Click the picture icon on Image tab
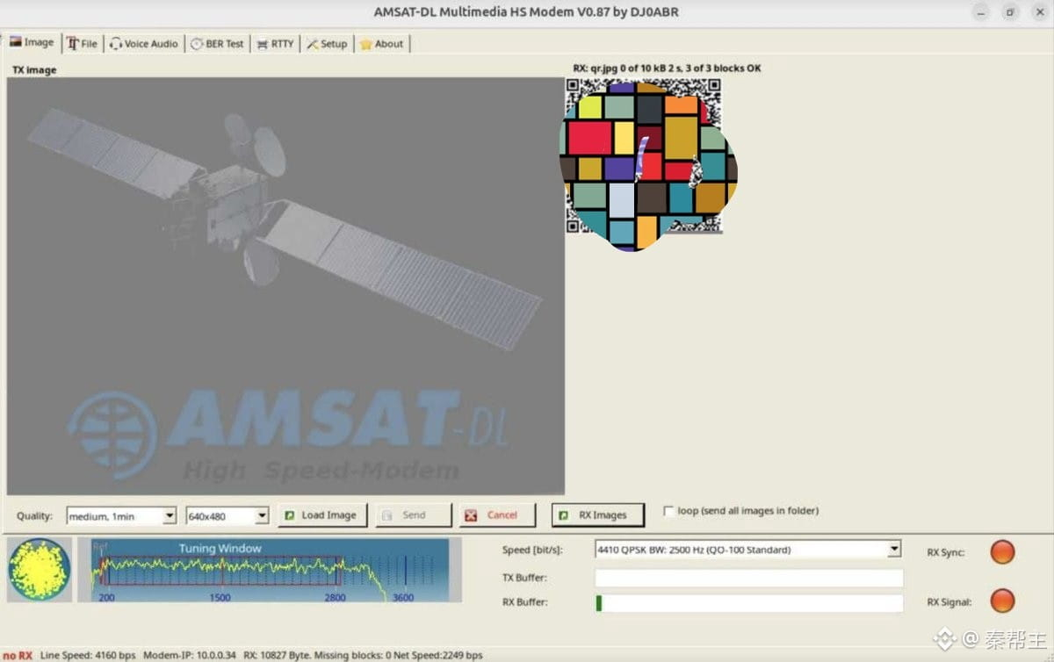 tap(16, 41)
